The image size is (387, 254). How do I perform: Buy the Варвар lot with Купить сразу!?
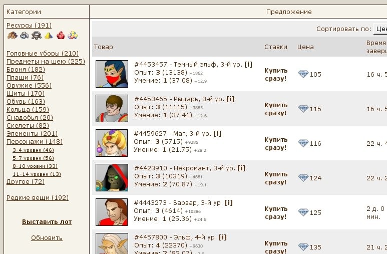(x=276, y=213)
